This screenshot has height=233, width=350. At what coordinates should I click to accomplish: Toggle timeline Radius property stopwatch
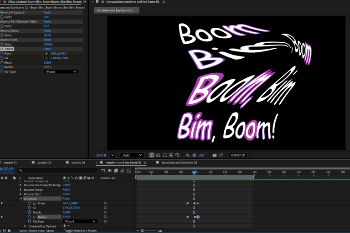(x=30, y=217)
